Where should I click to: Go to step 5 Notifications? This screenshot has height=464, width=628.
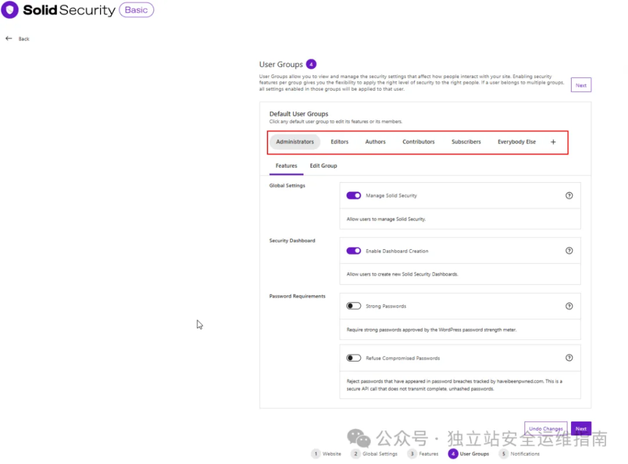click(x=519, y=454)
